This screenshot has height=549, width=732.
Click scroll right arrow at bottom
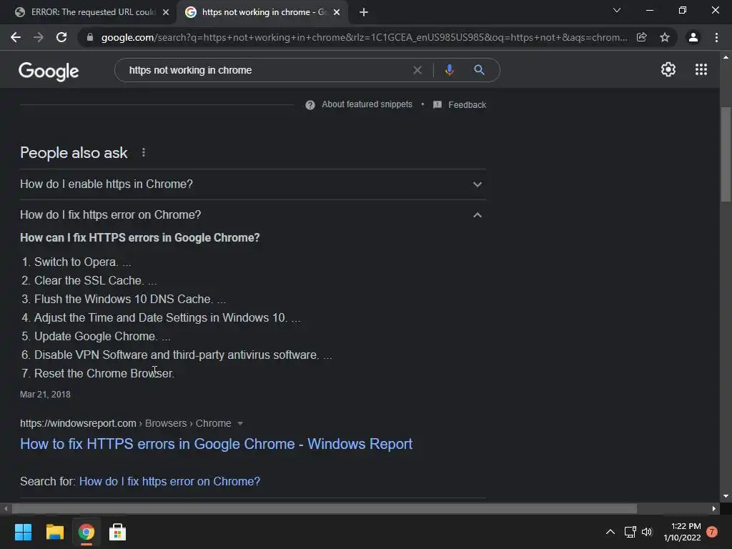(714, 508)
